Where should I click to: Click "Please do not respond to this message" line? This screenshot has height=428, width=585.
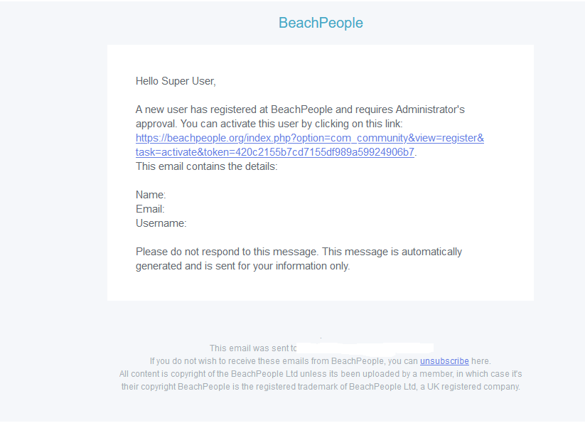[299, 252]
